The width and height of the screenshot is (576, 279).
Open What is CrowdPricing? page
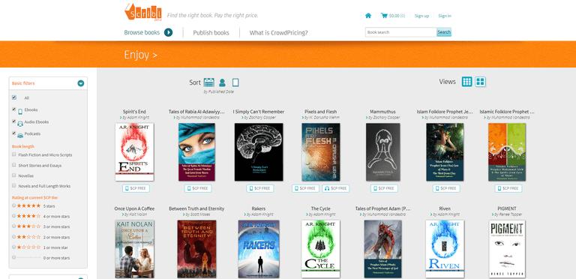(x=279, y=33)
